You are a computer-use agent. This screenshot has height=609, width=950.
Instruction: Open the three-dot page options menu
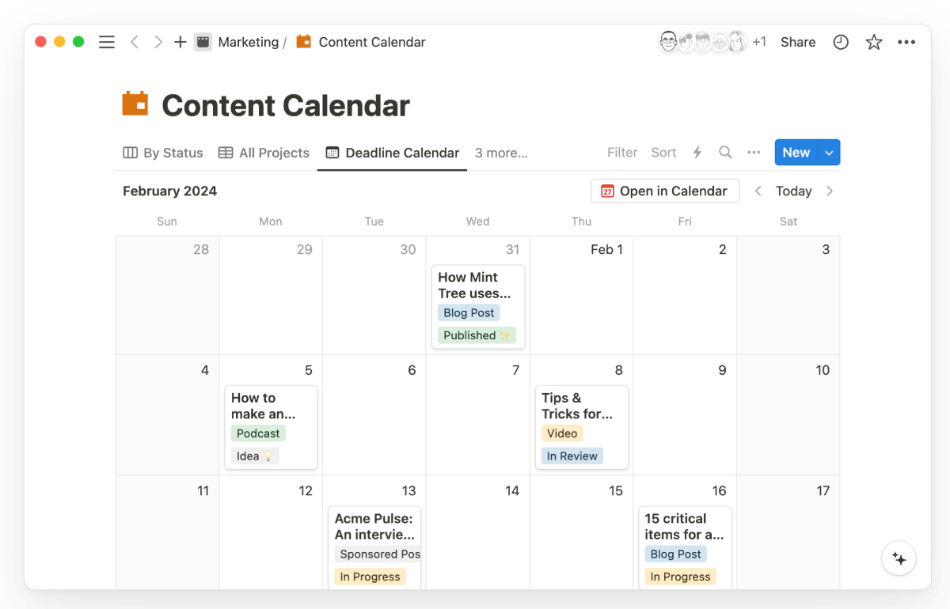(906, 42)
